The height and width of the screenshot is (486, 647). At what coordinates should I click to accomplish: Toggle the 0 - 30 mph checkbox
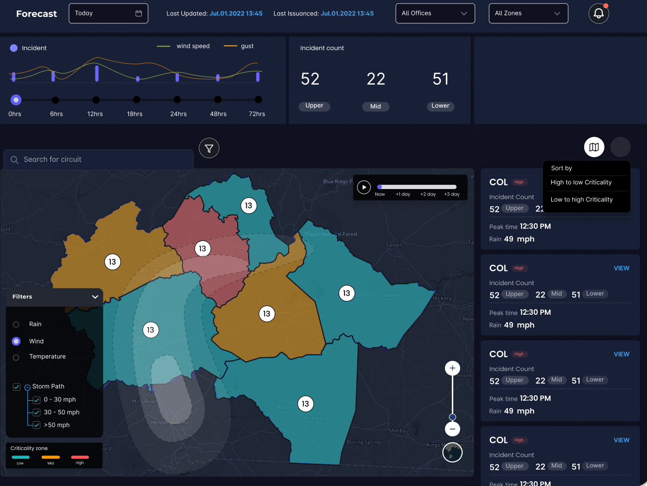click(37, 400)
